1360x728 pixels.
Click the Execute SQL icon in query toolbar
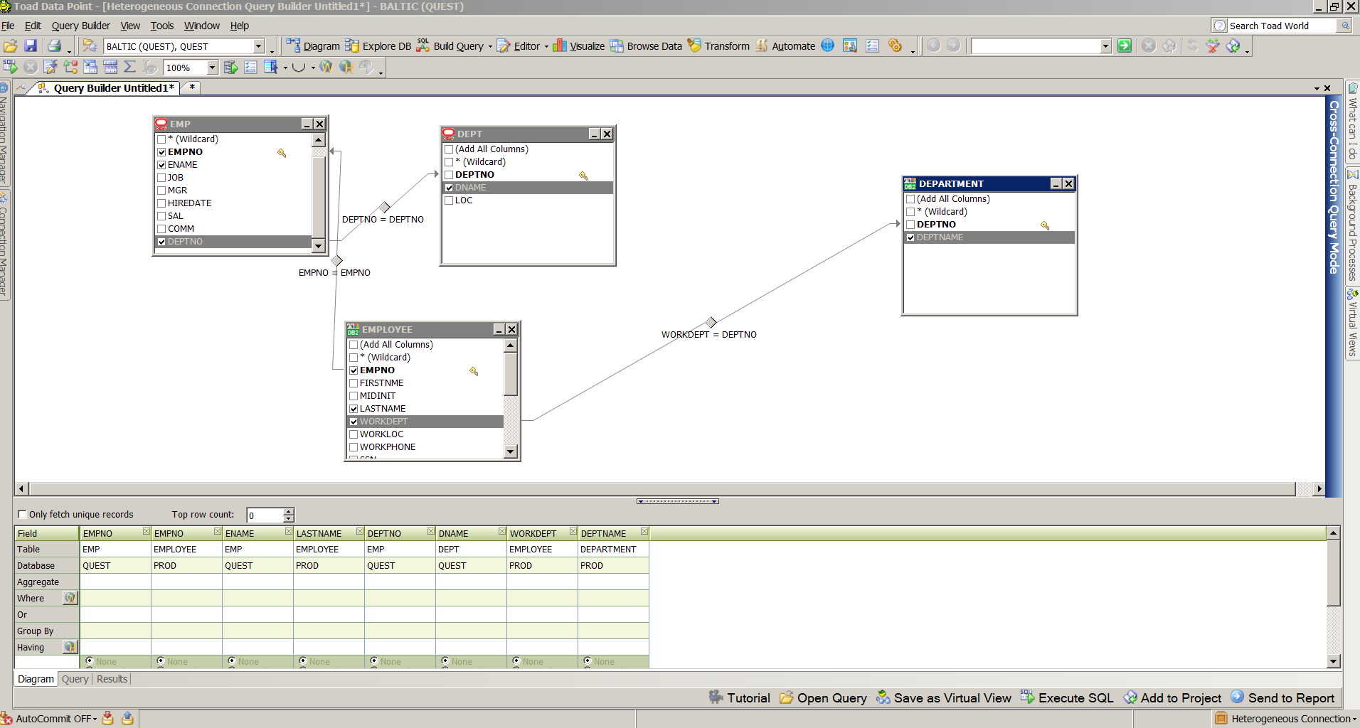point(10,67)
